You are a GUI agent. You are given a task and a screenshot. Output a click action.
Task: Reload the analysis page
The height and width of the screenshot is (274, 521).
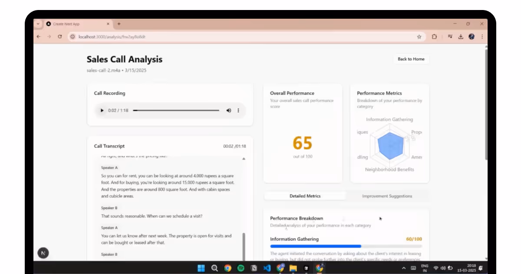click(x=60, y=37)
